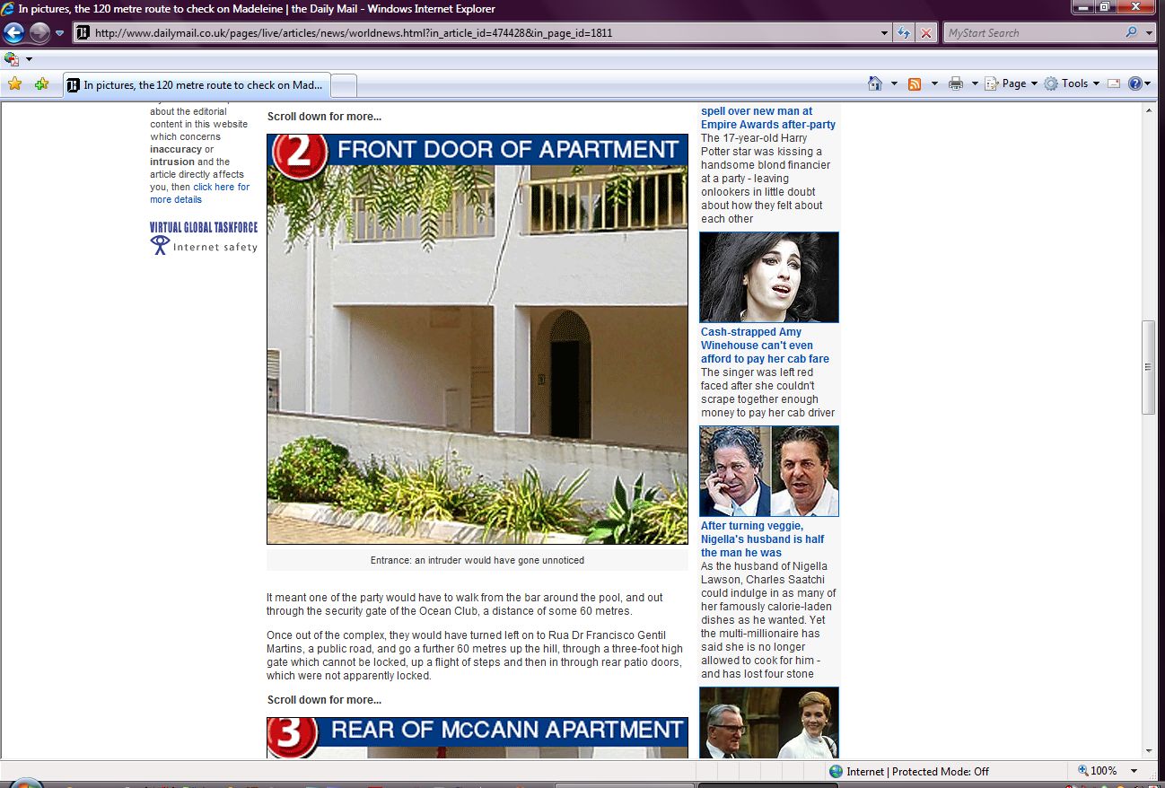This screenshot has width=1165, height=788.
Task: Open the blank new tab button
Action: tap(345, 85)
